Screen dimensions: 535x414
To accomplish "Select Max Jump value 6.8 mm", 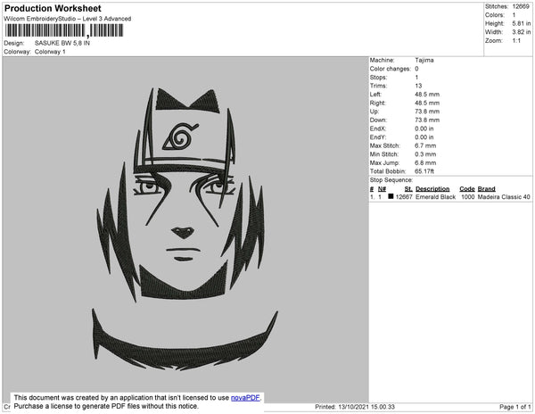I will tap(425, 162).
